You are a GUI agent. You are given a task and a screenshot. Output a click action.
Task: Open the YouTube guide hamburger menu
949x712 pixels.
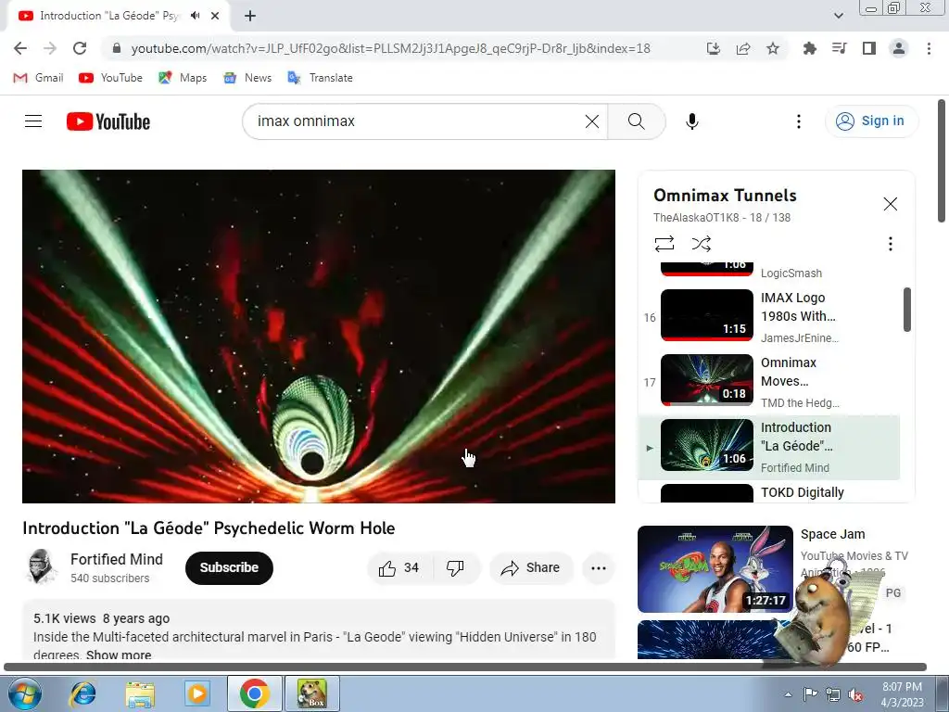(x=33, y=121)
